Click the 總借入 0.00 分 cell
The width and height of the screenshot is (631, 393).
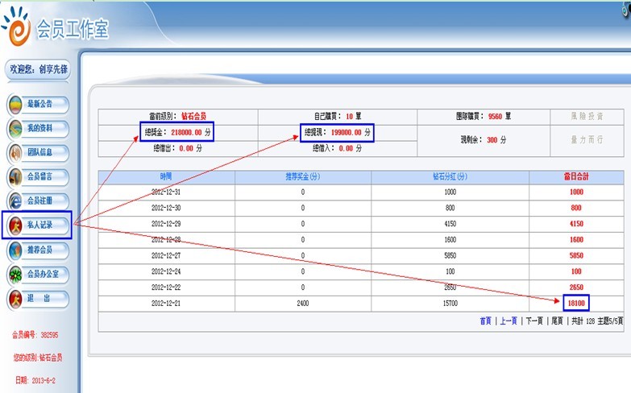(337, 148)
